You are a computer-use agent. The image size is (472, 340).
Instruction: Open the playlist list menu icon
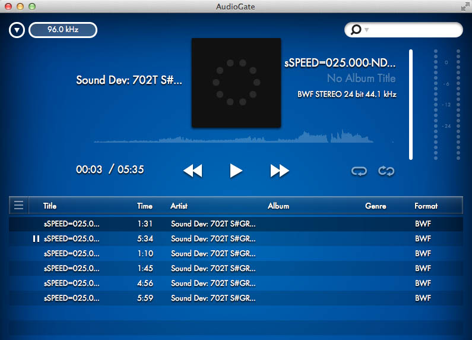[x=18, y=206]
